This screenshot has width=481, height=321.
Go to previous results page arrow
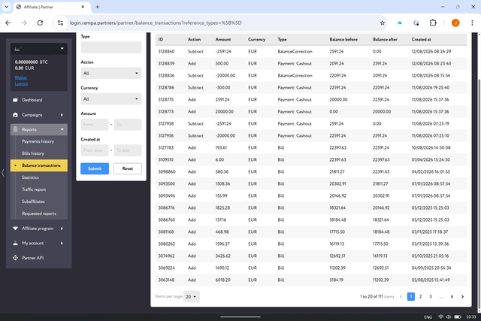[x=401, y=296]
